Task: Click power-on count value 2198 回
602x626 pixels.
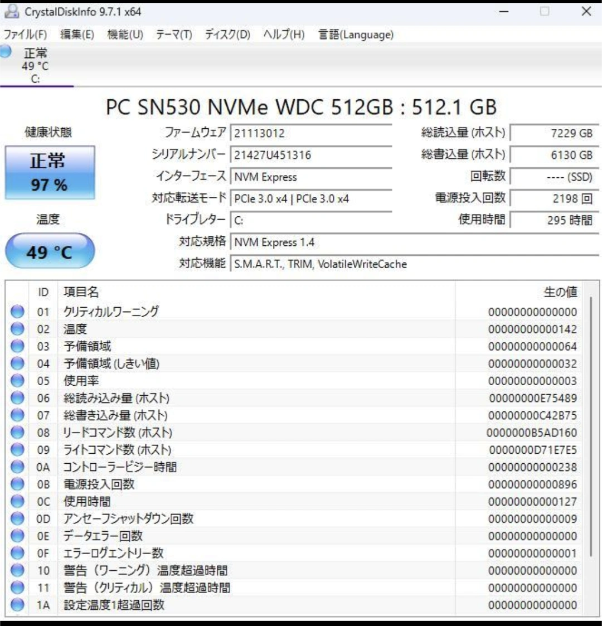Action: point(555,198)
